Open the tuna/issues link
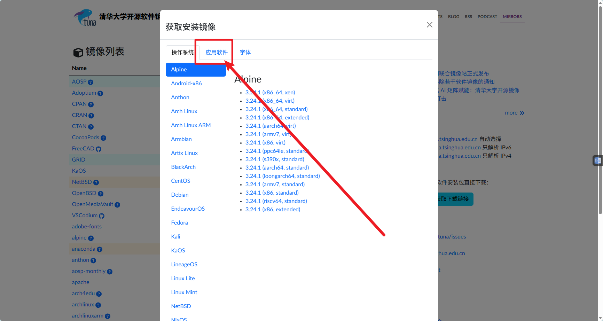603x321 pixels. [452, 237]
